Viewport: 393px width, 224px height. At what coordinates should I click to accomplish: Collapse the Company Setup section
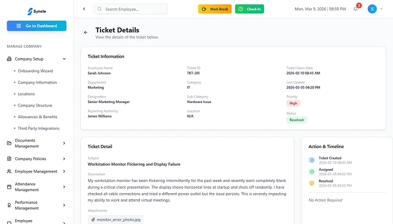(x=64, y=59)
